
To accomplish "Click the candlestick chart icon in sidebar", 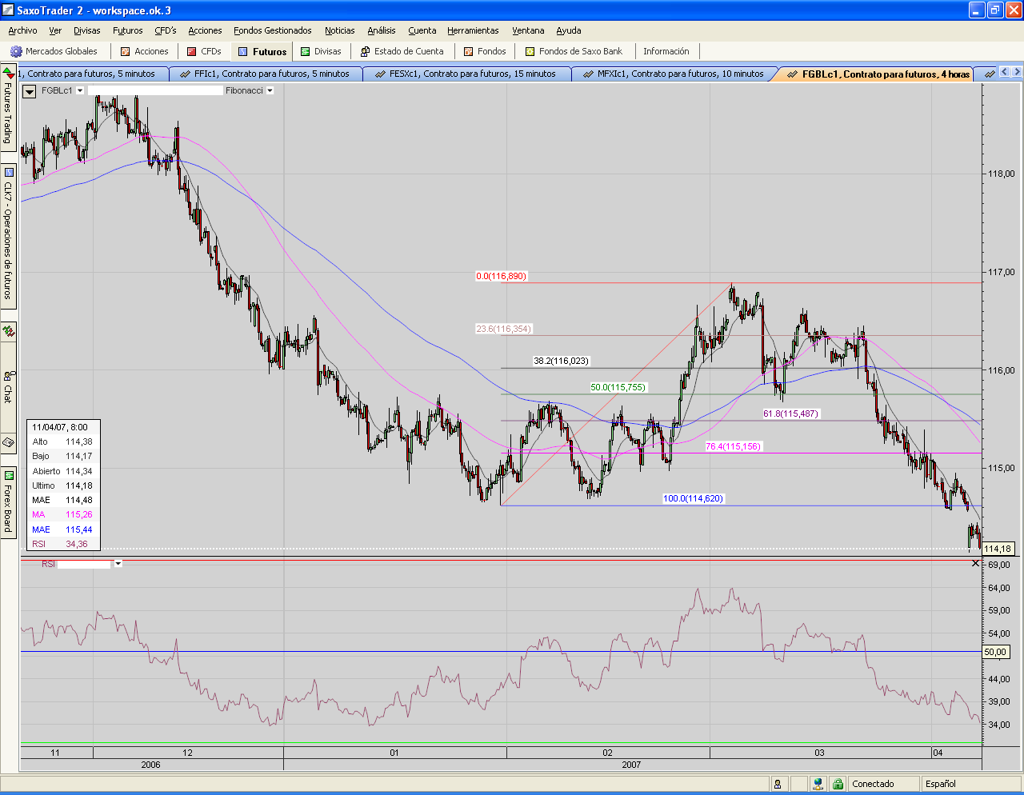I will 8,331.
